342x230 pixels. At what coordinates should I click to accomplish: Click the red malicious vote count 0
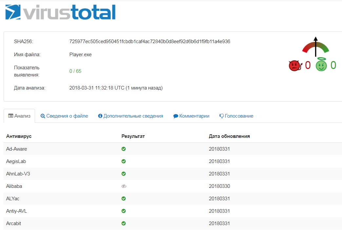pyautogui.click(x=308, y=65)
